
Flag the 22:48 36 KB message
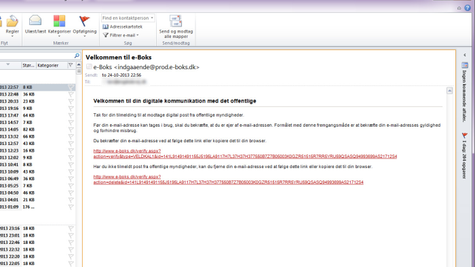tap(71, 94)
